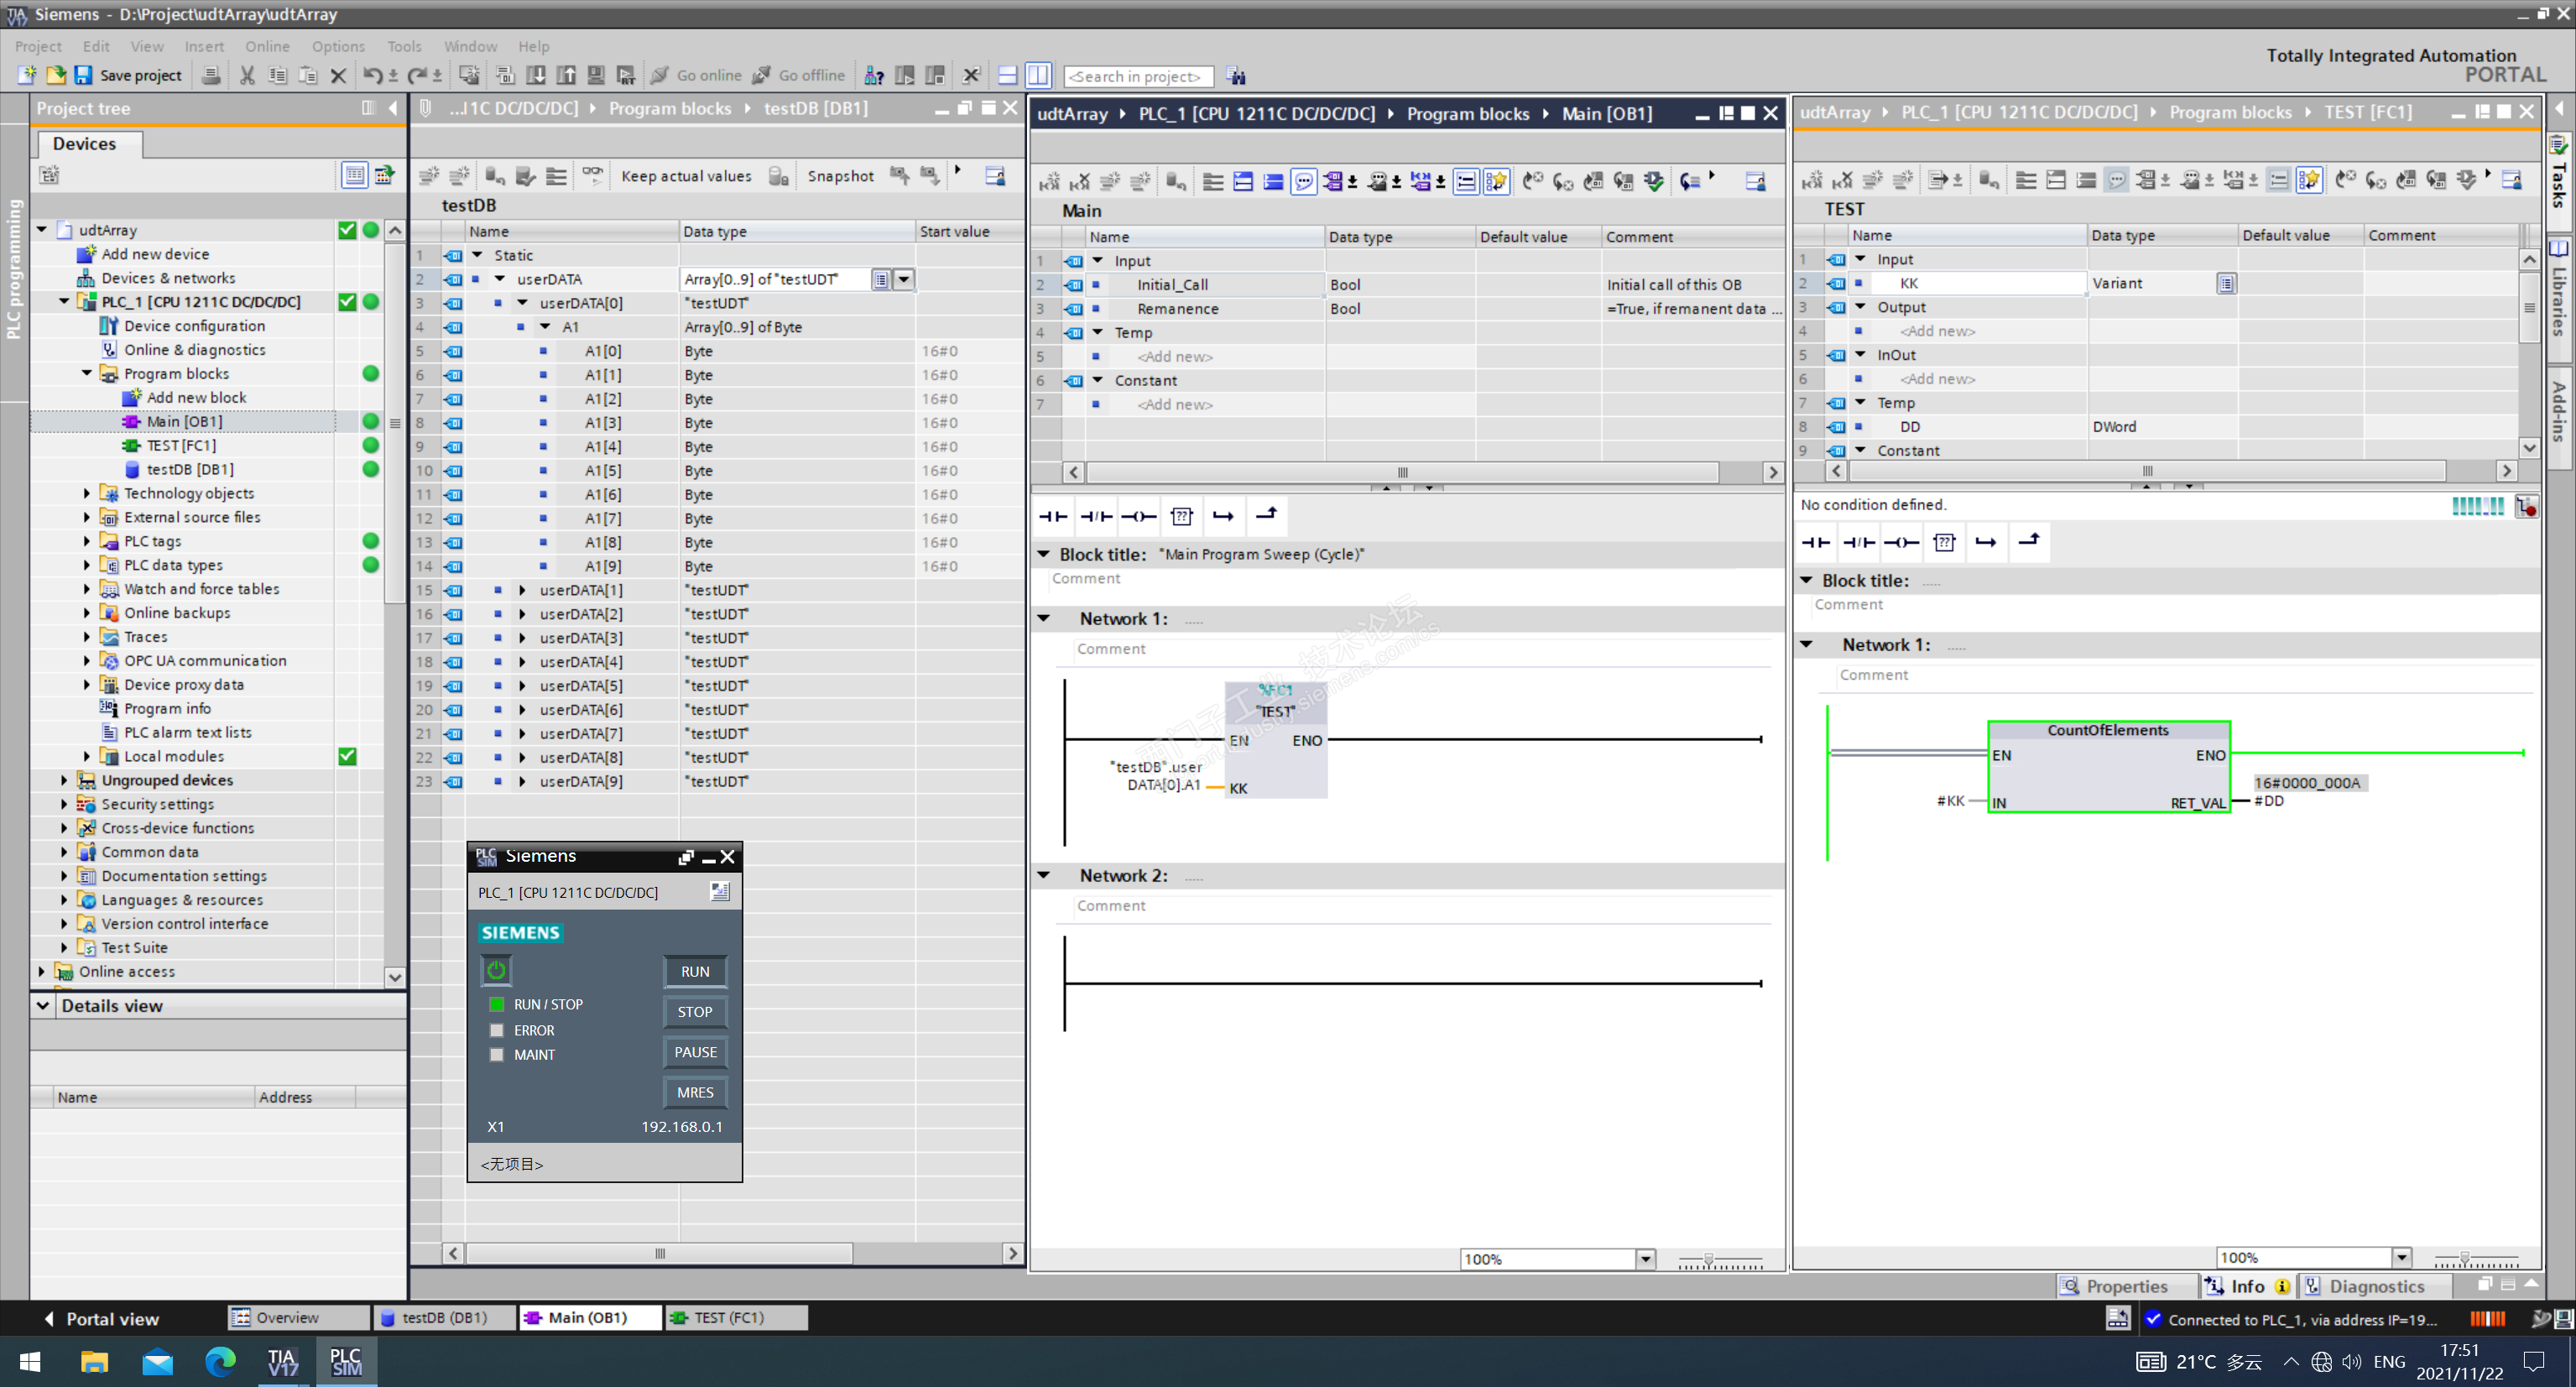The height and width of the screenshot is (1387, 2576).
Task: Open PLCSIM from the Windows taskbar
Action: pos(346,1362)
